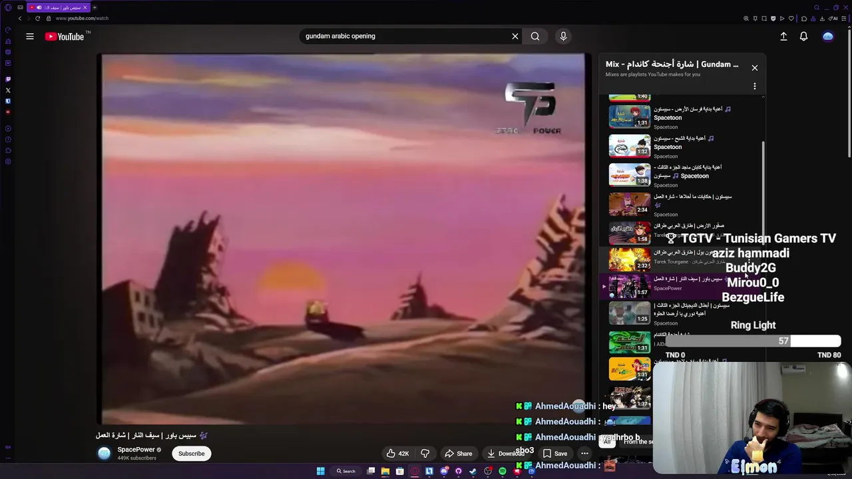Open Task View on the taskbar

coord(371,471)
